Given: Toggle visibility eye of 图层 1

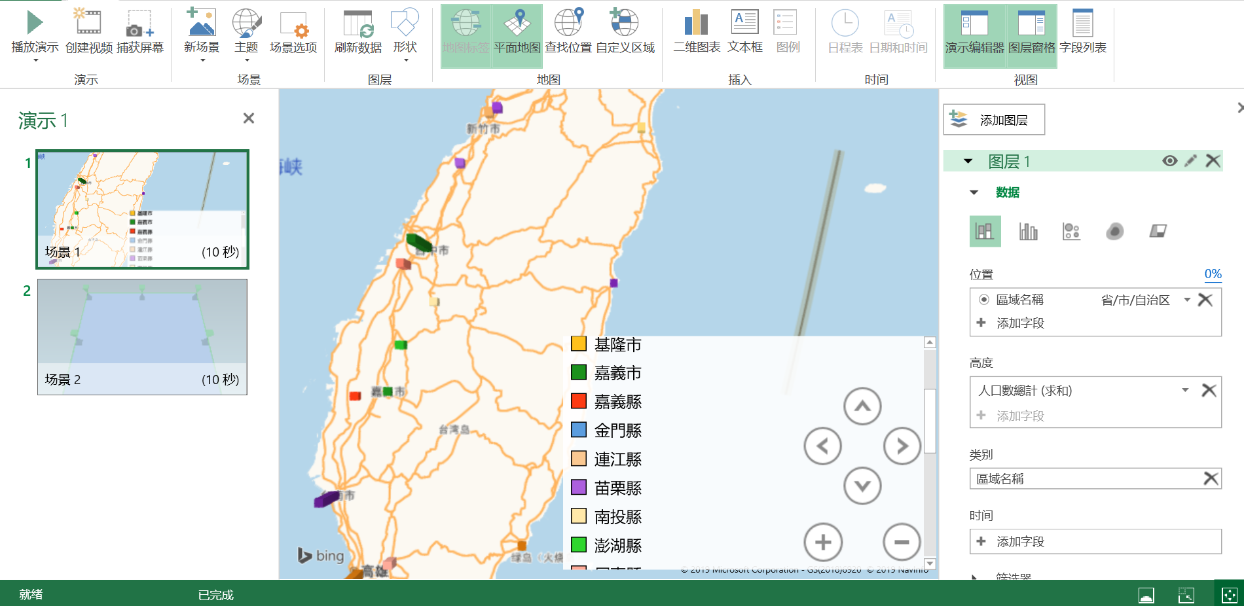Looking at the screenshot, I should click(1169, 161).
